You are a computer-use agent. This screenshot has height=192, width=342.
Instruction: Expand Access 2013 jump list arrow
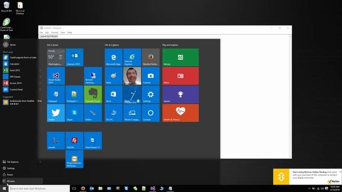click(x=40, y=83)
